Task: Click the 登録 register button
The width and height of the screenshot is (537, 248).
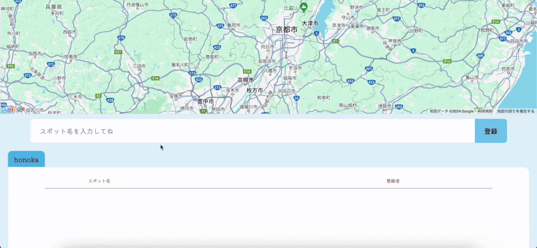Action: coord(491,131)
